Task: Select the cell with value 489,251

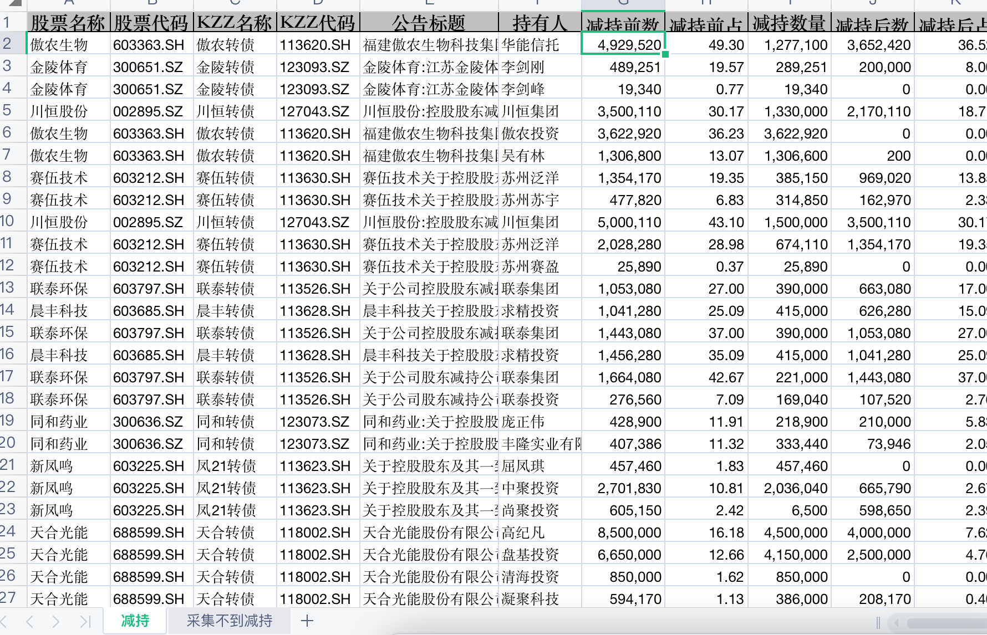Action: point(623,66)
